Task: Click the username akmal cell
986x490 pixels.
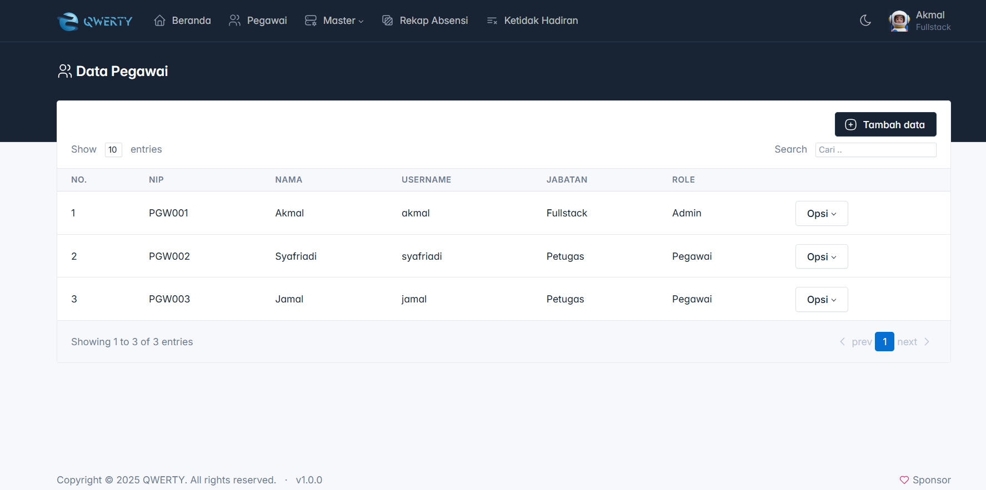Action: (x=416, y=213)
